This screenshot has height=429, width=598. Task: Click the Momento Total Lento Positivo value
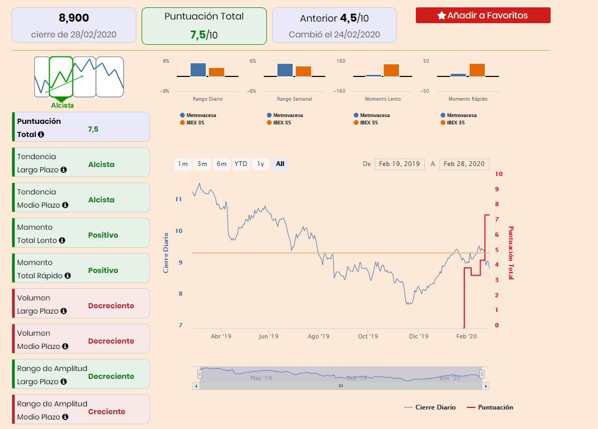(x=103, y=235)
